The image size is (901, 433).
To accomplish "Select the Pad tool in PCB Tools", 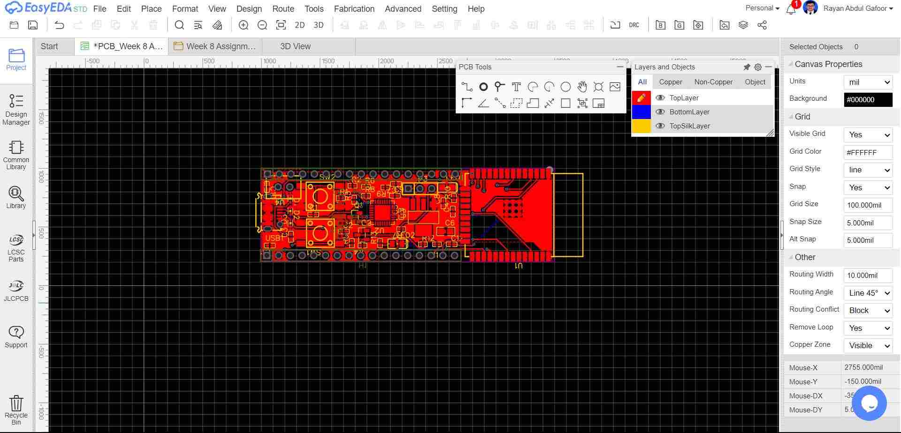I will [x=483, y=87].
